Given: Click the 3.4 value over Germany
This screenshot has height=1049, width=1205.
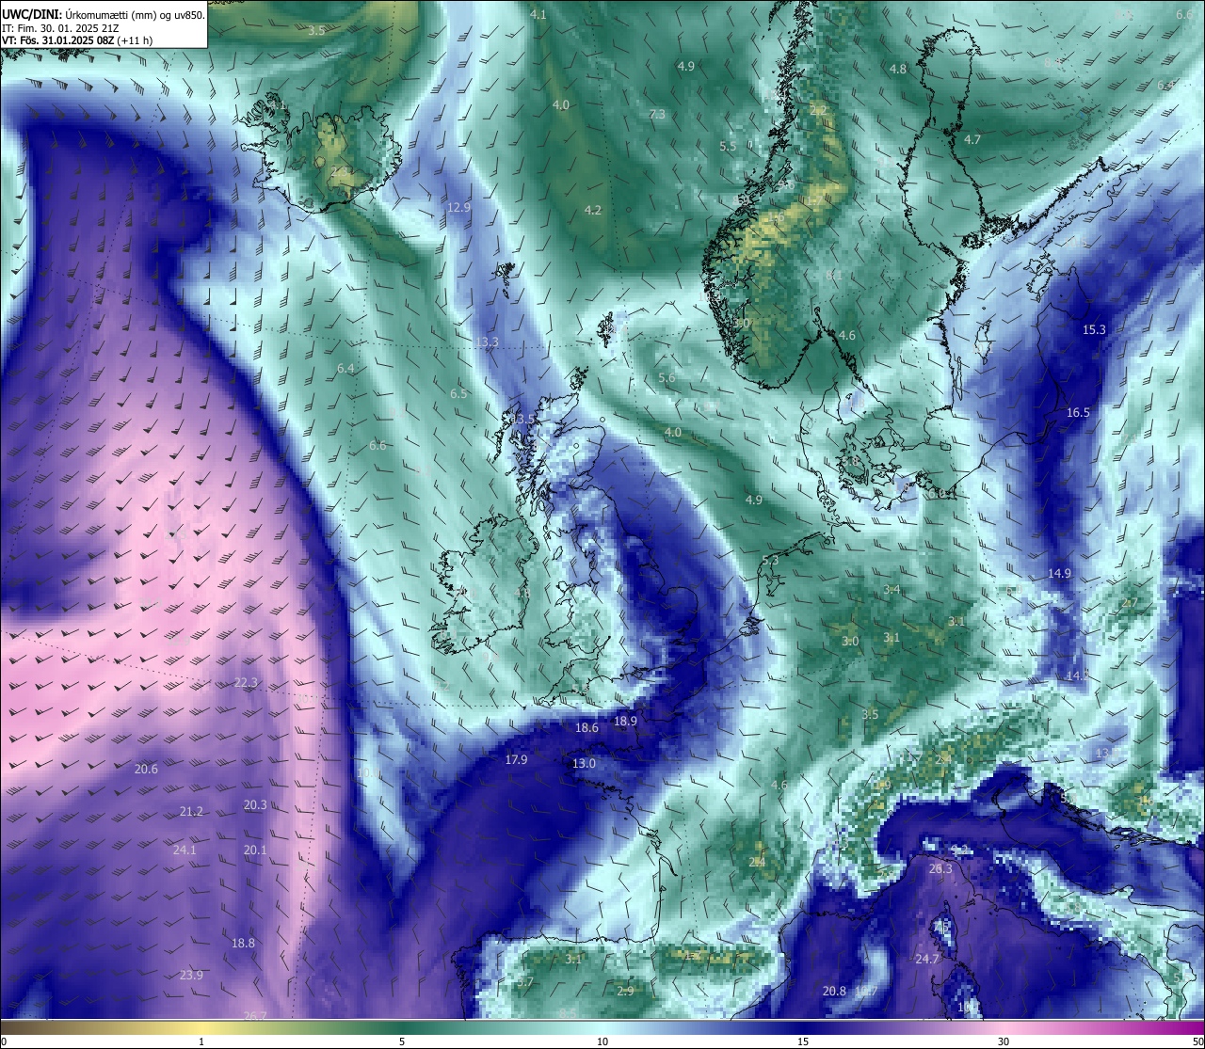Looking at the screenshot, I should coord(892,590).
